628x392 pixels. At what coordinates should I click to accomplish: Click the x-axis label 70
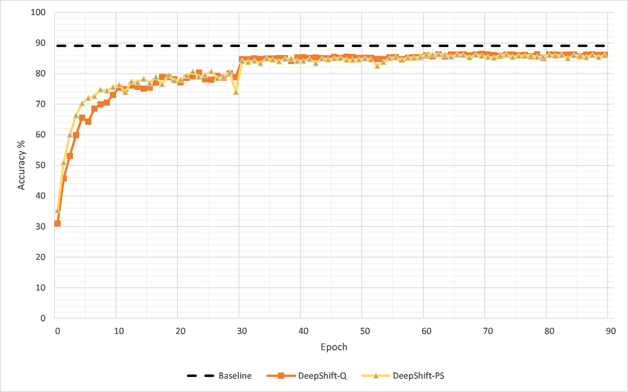point(488,331)
